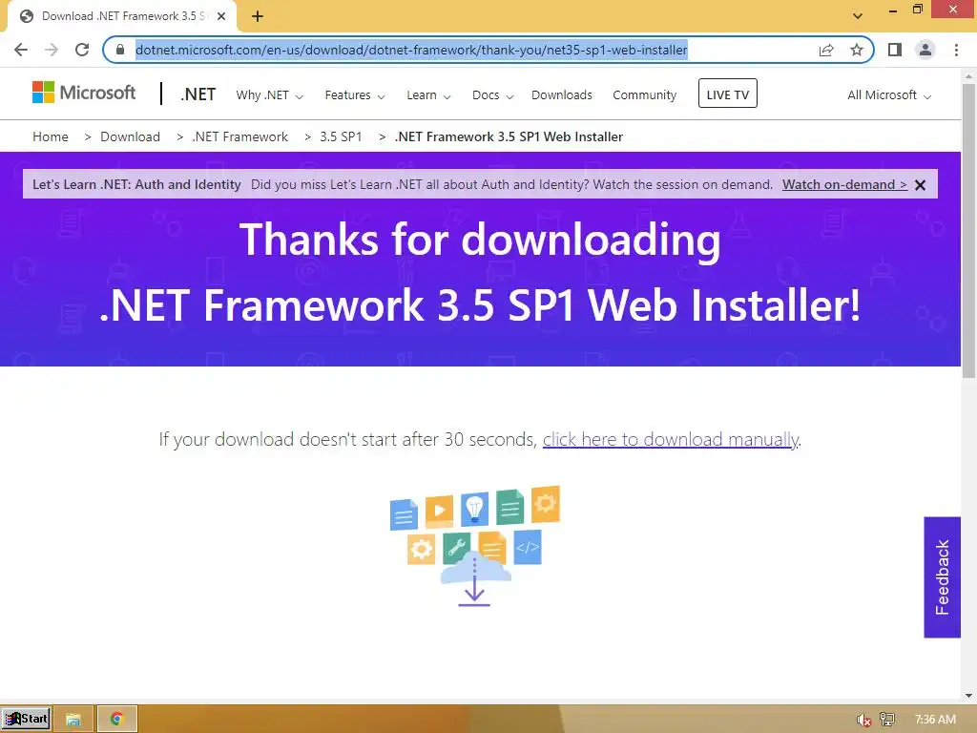Click the .NET brand link
The width and height of the screenshot is (977, 733).
(x=198, y=94)
